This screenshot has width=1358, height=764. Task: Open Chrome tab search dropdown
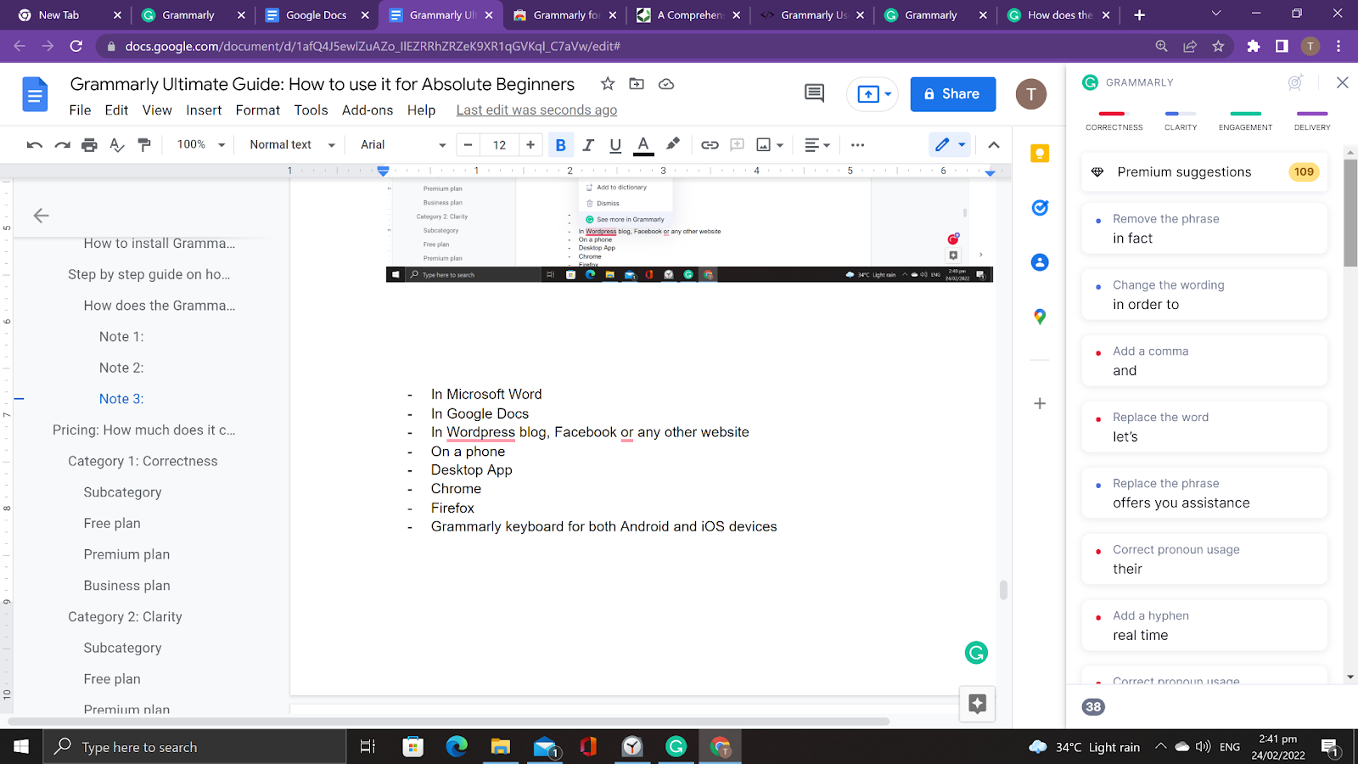tap(1216, 14)
